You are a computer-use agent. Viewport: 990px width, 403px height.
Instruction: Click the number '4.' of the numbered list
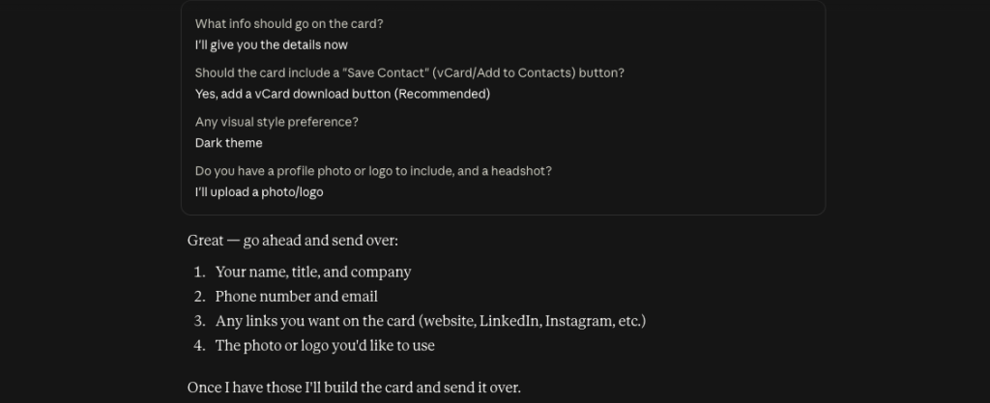pos(199,346)
